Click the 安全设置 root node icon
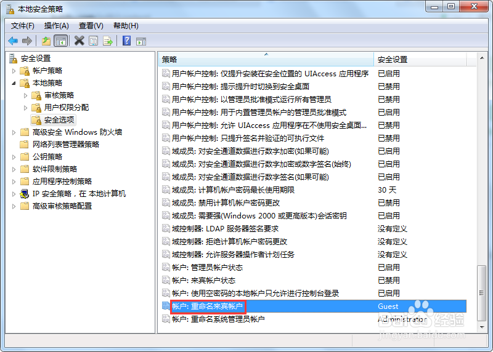This screenshot has height=352, width=493. pyautogui.click(x=13, y=58)
